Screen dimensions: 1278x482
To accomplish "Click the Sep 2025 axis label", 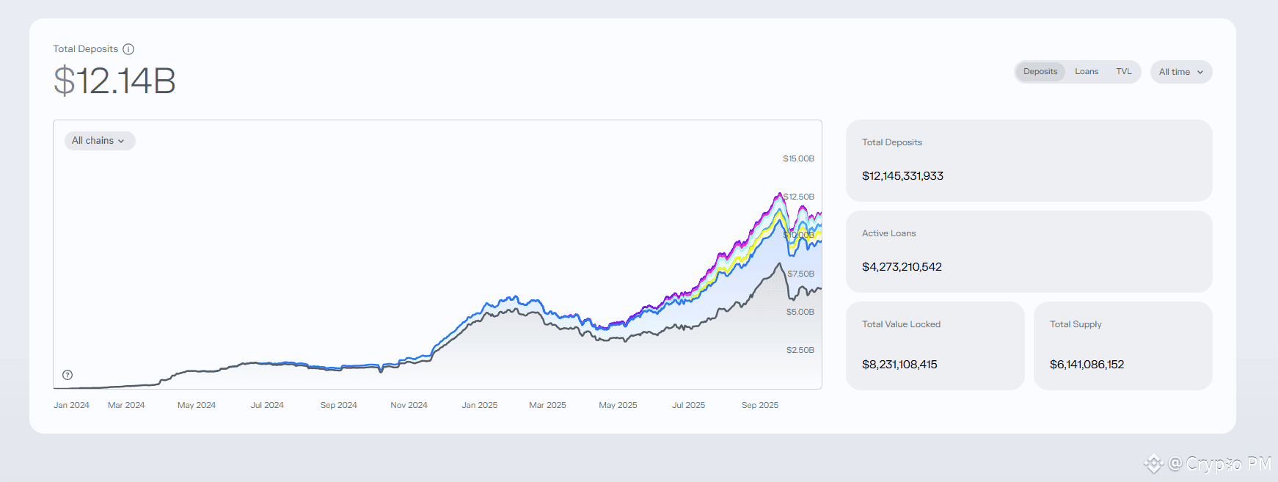I will click(x=760, y=405).
